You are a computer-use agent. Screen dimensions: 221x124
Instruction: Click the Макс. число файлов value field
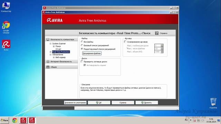pyautogui.click(x=157, y=49)
